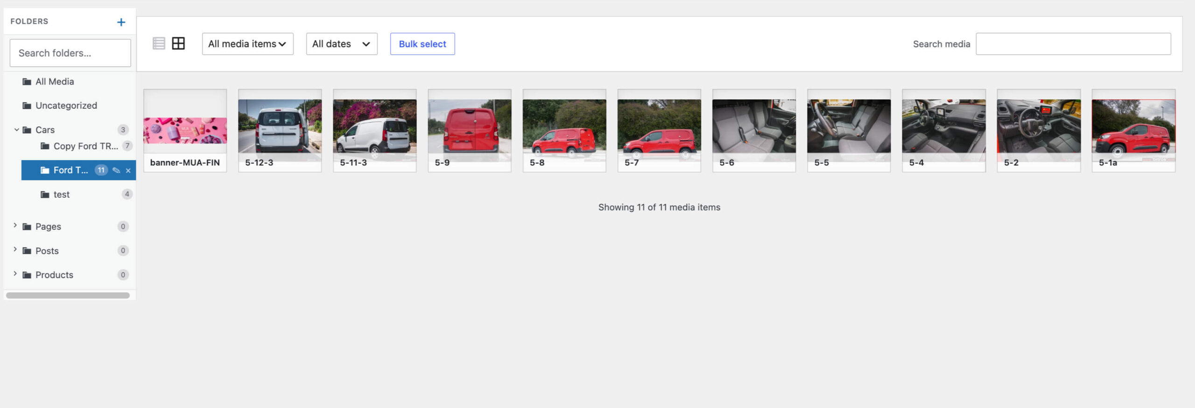Screen dimensions: 1195x408
Task: Open the 5-4 dashboard image
Action: click(944, 131)
